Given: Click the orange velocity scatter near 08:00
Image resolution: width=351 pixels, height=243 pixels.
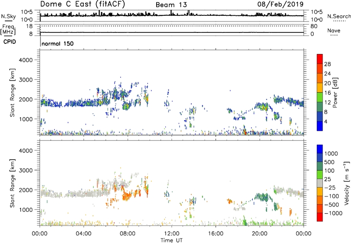Looking at the screenshot, I should coord(127,196).
